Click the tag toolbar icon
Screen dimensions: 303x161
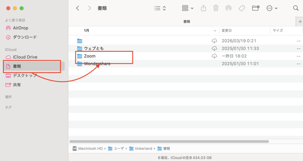[x=242, y=8]
